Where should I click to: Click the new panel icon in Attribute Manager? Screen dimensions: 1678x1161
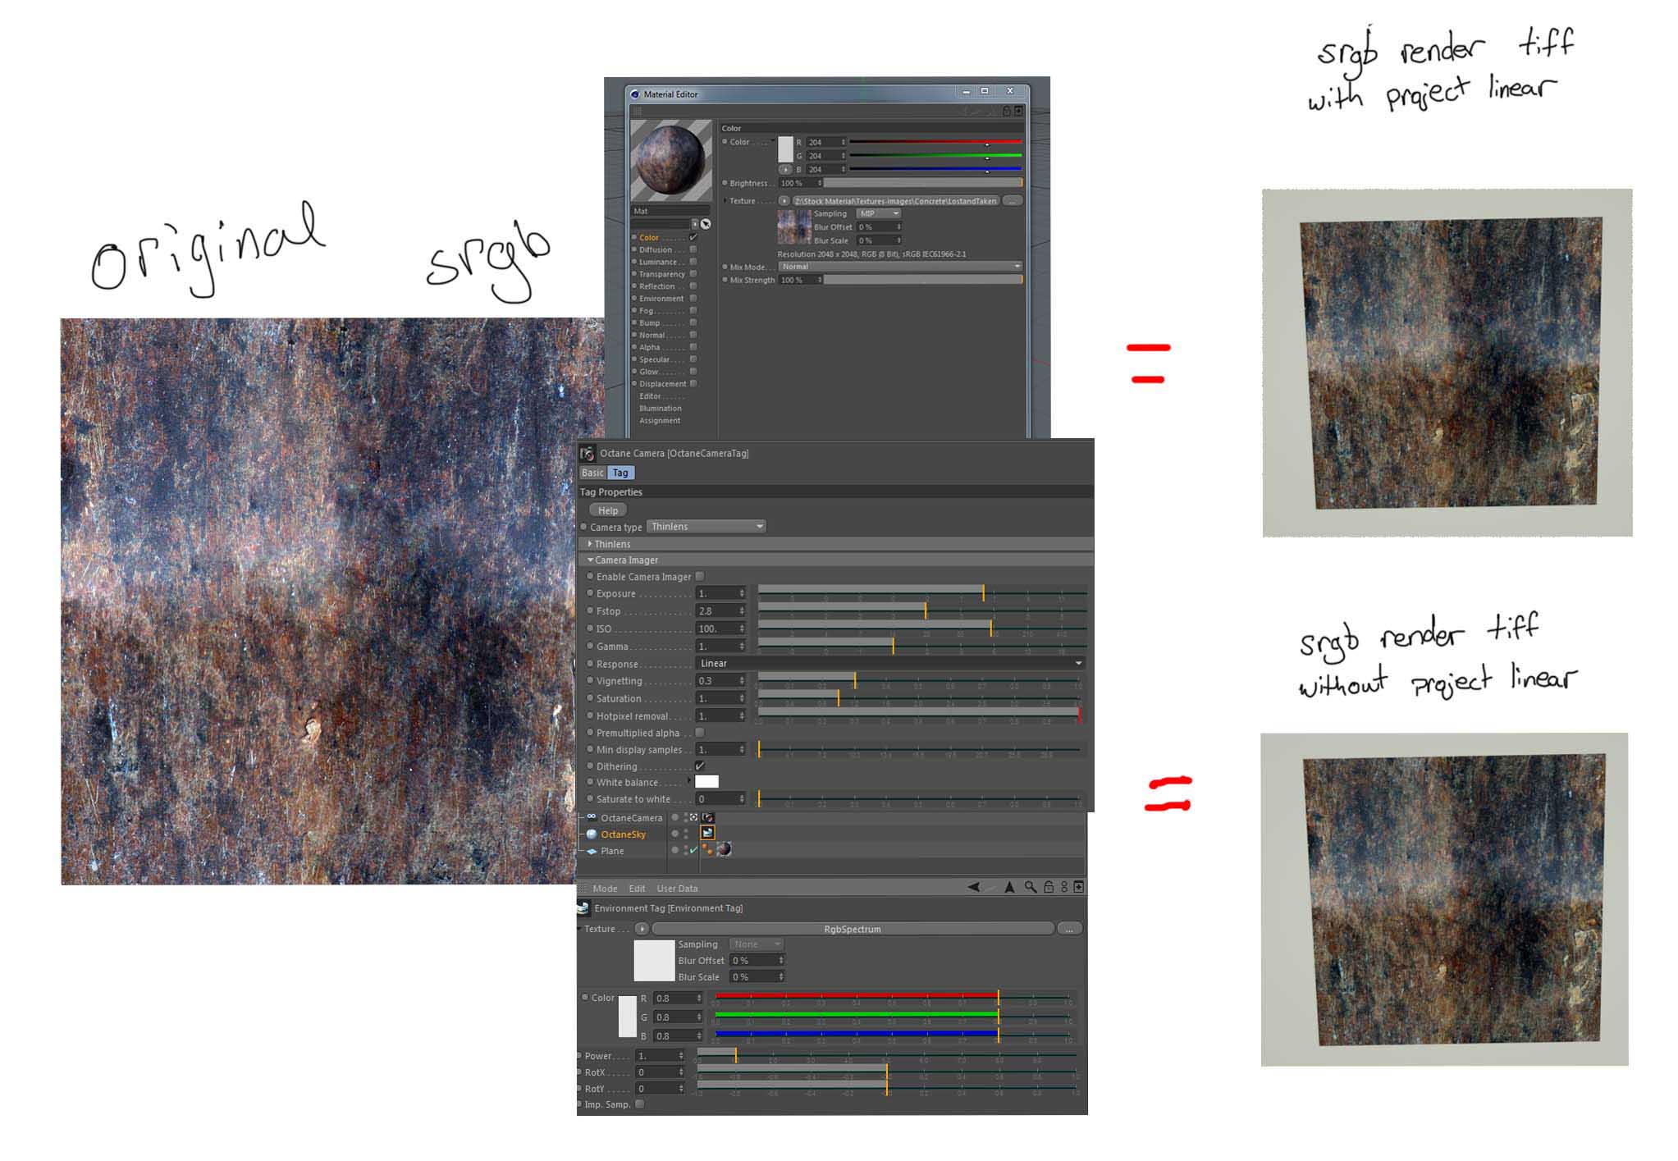[1078, 887]
